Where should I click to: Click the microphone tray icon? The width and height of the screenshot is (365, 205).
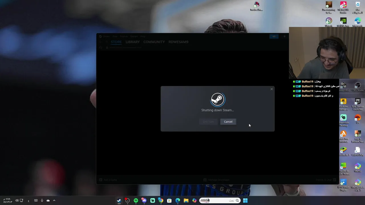click(x=42, y=200)
